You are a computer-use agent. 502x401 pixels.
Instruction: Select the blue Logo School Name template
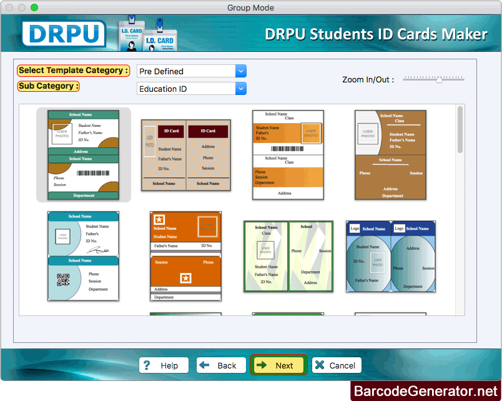tap(391, 256)
